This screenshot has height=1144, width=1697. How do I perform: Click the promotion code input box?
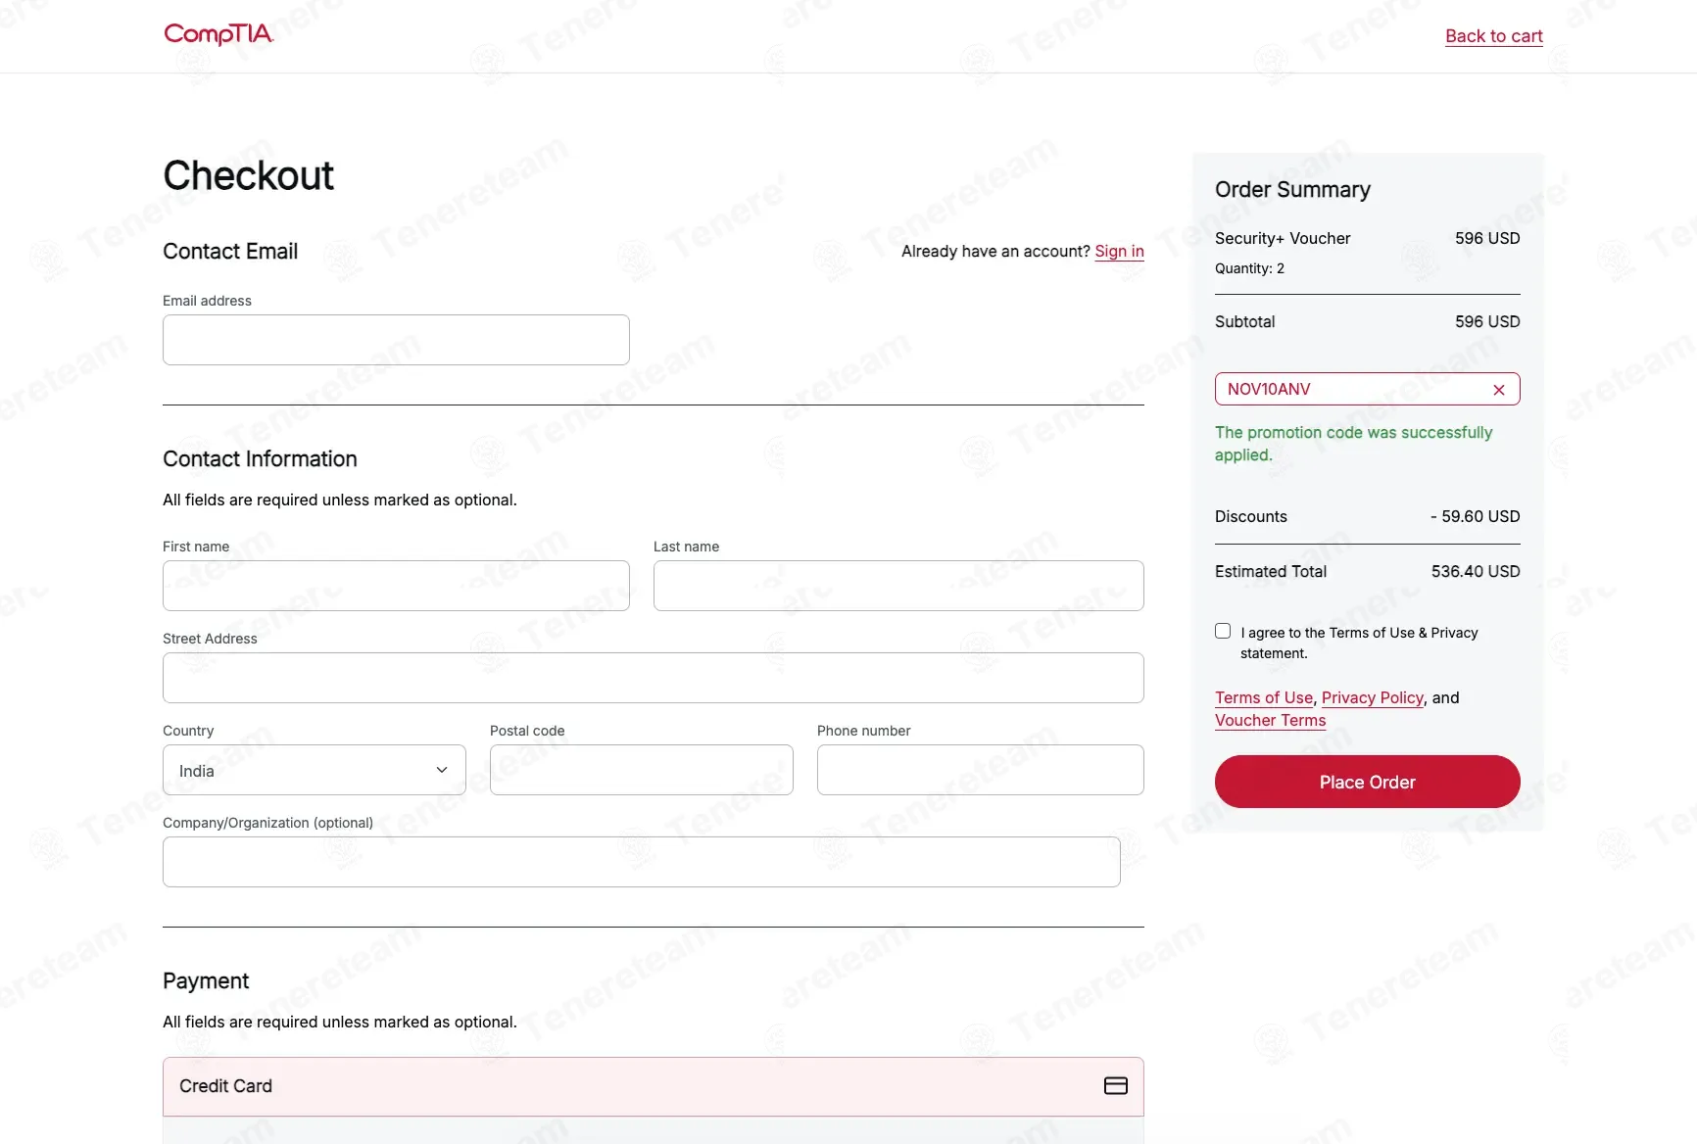(1352, 390)
